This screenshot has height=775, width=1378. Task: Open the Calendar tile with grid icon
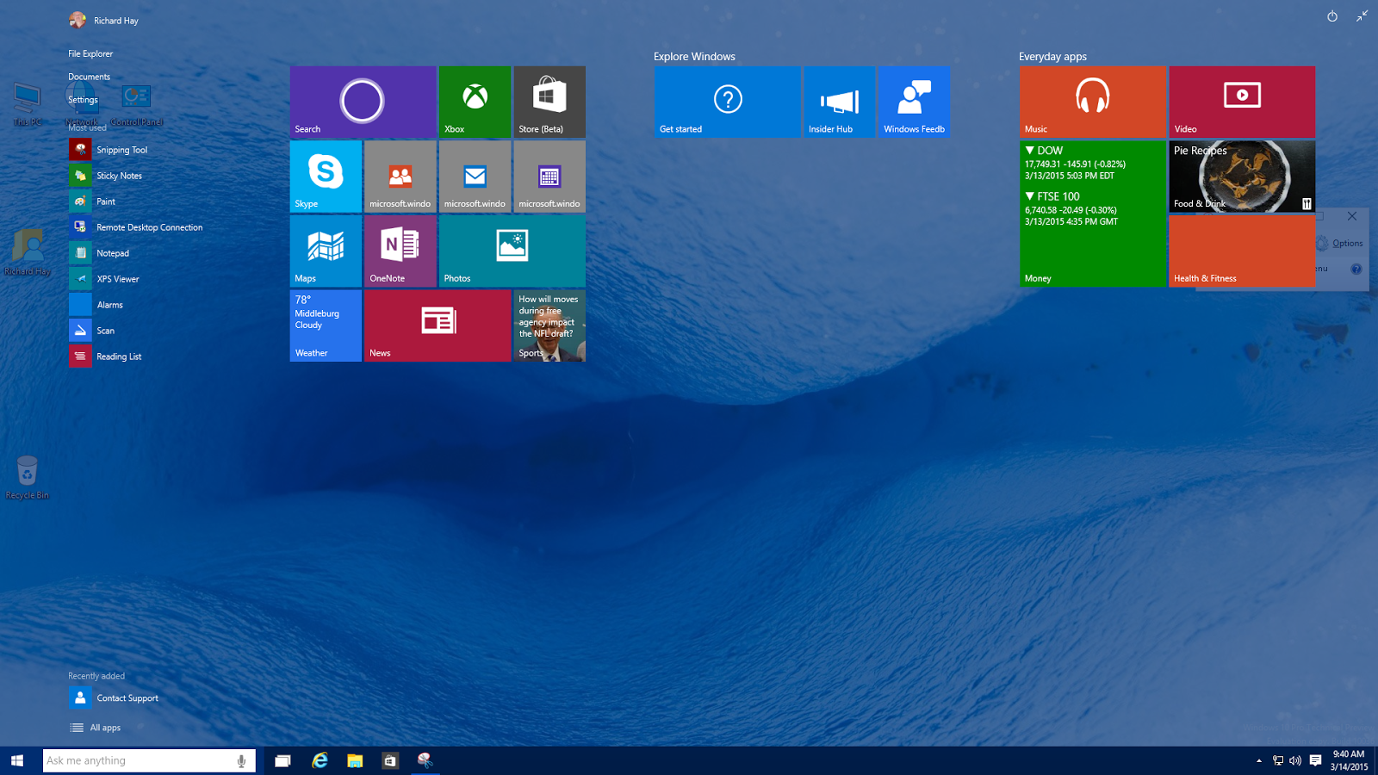coord(549,177)
